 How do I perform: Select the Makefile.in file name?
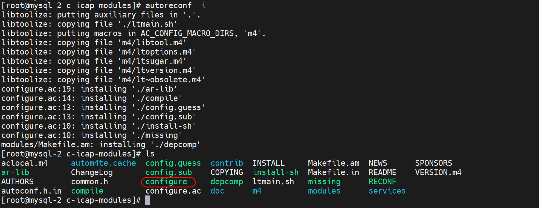[333, 173]
